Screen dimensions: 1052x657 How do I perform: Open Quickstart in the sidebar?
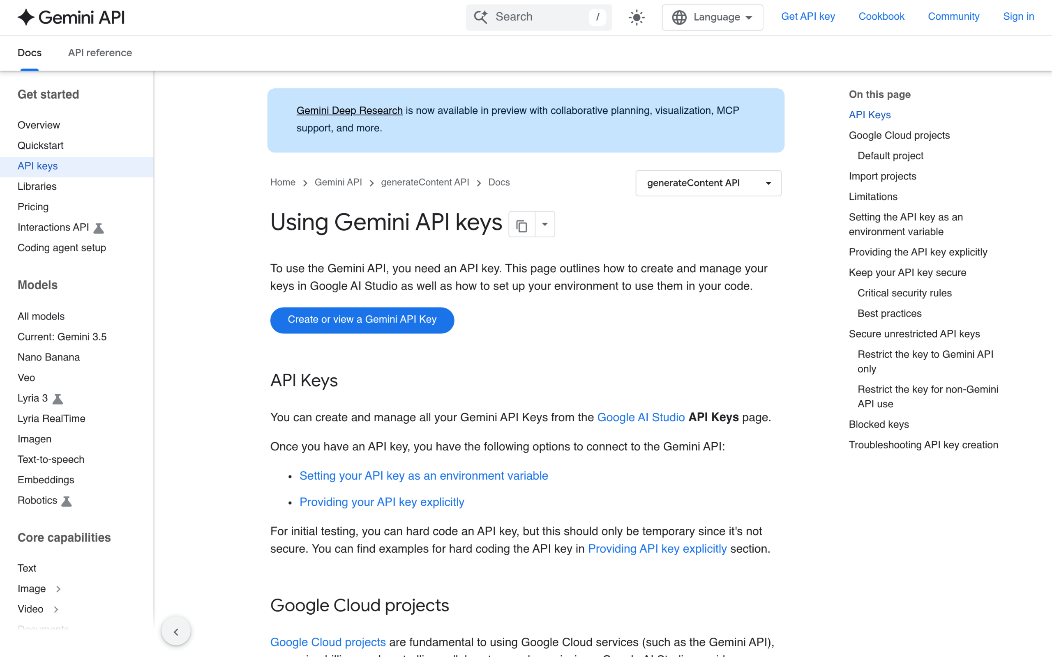[x=40, y=145]
